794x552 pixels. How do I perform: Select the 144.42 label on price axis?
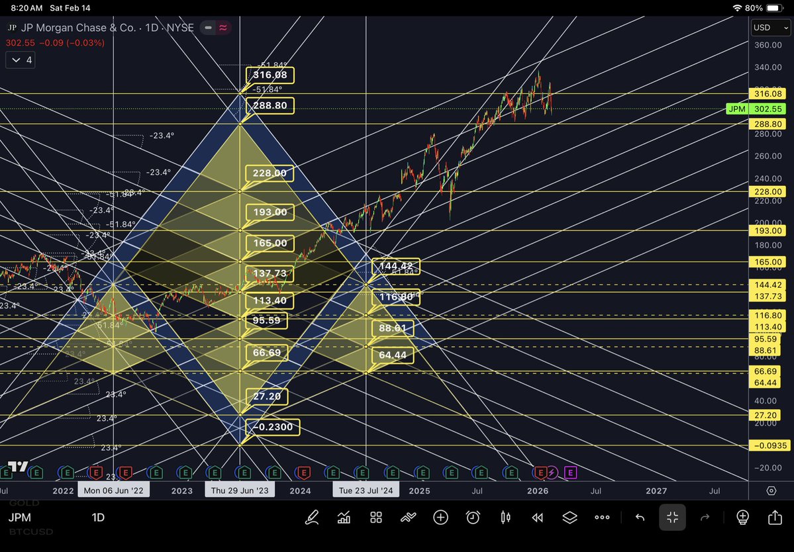click(x=768, y=285)
